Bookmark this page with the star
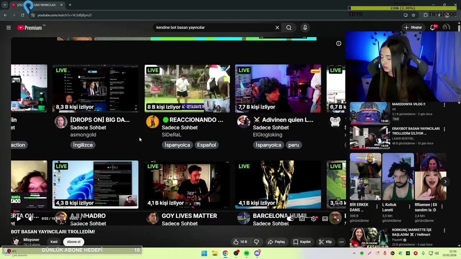 pos(413,15)
